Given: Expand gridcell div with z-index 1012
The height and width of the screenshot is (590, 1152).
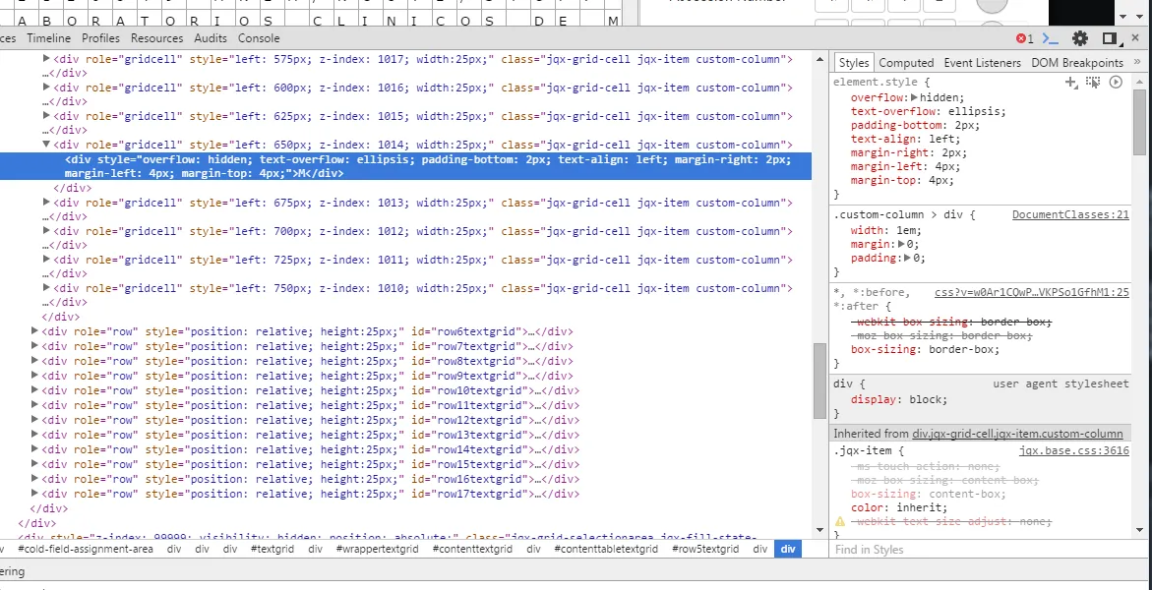Looking at the screenshot, I should click(x=46, y=231).
